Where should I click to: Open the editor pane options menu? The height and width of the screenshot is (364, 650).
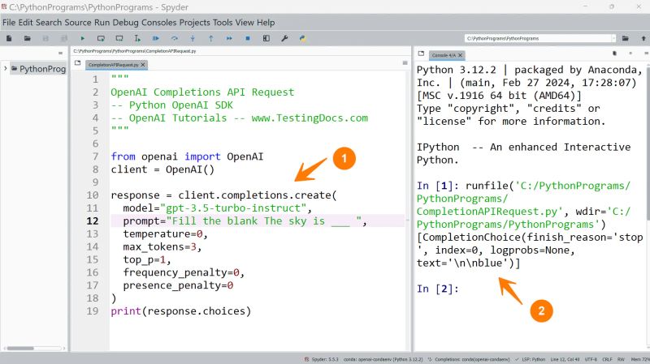click(405, 63)
